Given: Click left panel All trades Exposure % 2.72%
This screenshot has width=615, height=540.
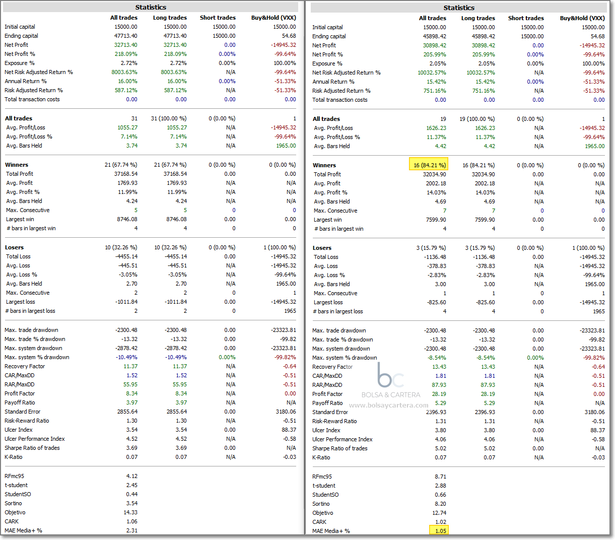Looking at the screenshot, I should [x=129, y=63].
